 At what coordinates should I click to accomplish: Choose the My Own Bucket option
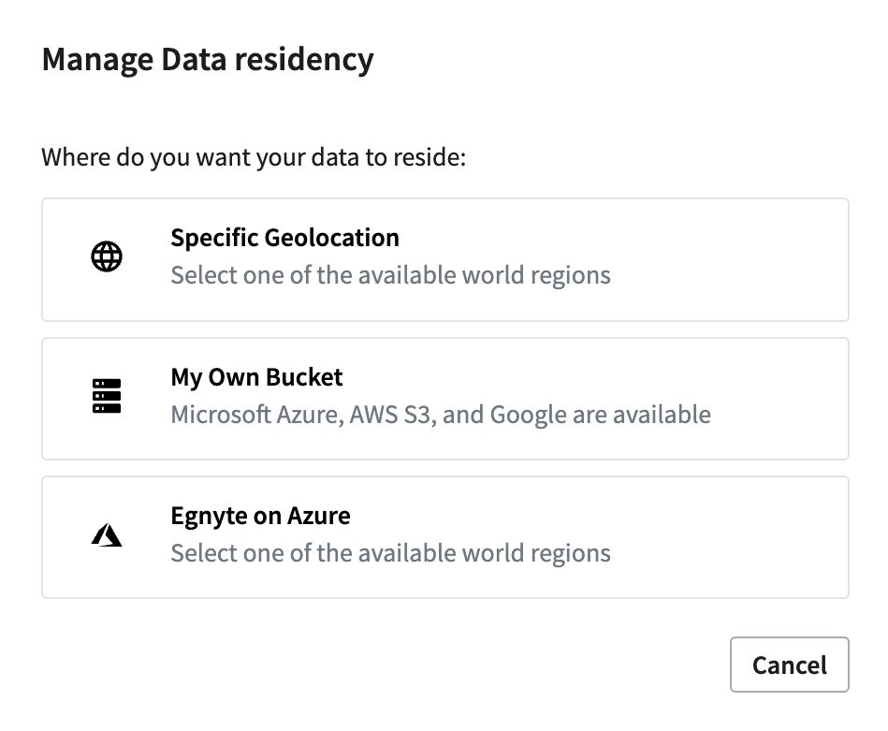click(x=445, y=399)
